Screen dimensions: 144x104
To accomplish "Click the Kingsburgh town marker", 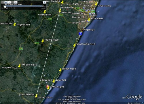I will [82, 30].
